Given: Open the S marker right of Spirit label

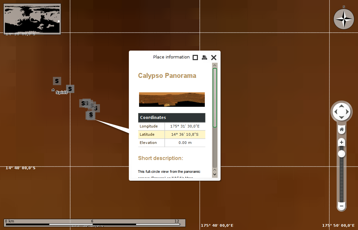Looking at the screenshot, I should pyautogui.click(x=70, y=89).
